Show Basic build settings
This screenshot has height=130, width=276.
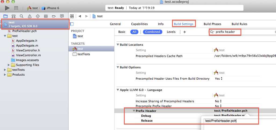coord(122,32)
